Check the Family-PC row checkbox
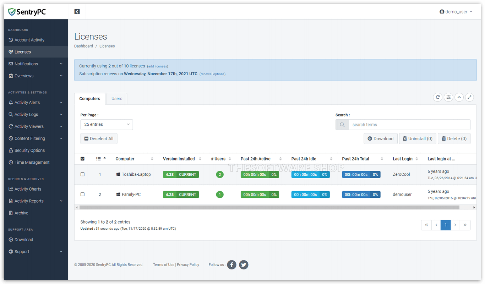485x284 pixels. tap(83, 194)
